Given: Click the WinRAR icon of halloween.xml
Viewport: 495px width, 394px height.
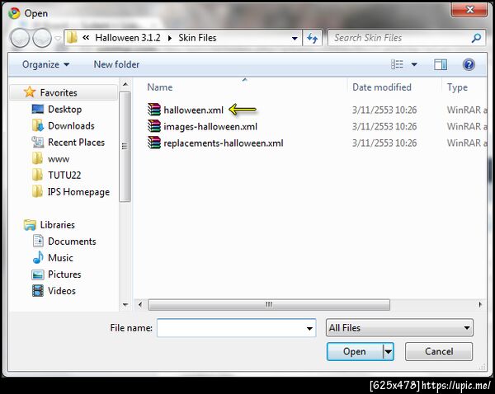Looking at the screenshot, I should (x=154, y=110).
